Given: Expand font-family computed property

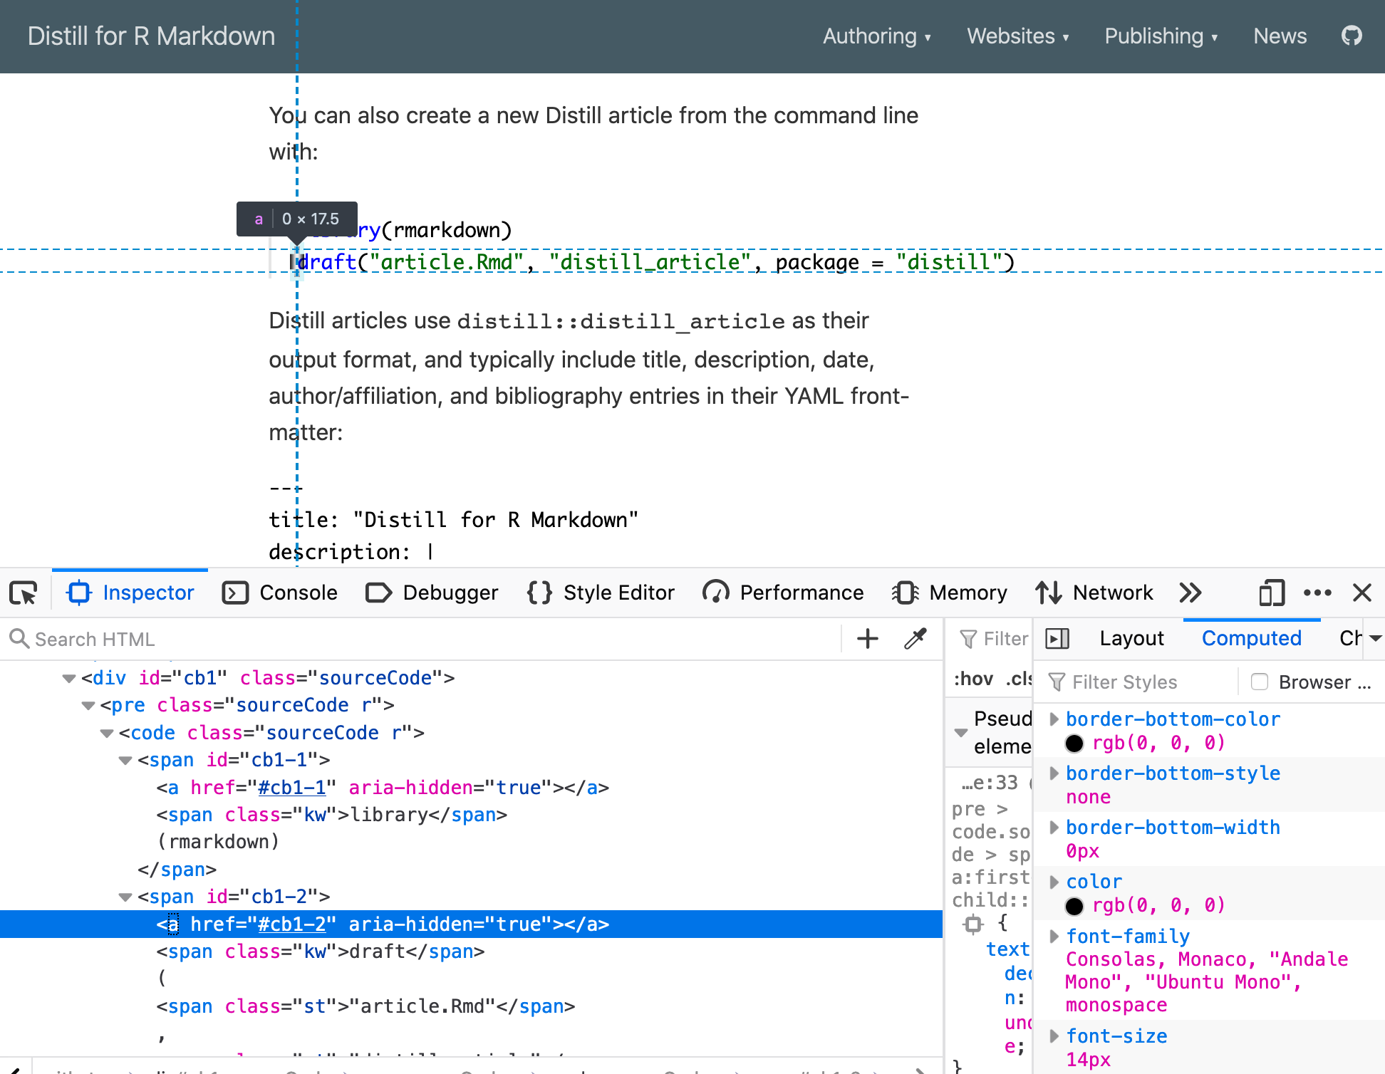Looking at the screenshot, I should click(1054, 937).
